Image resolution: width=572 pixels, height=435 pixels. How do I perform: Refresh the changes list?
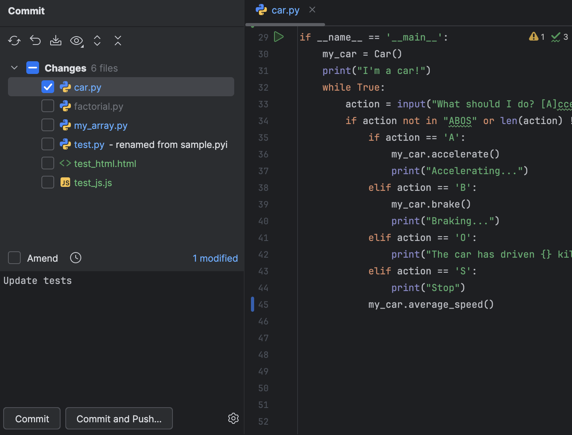tap(14, 40)
